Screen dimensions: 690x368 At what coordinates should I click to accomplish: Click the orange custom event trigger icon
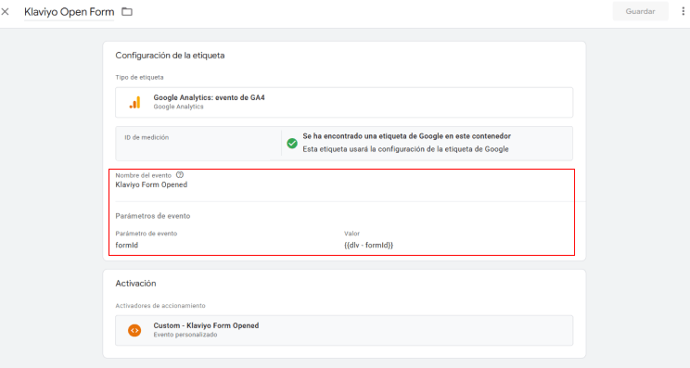(134, 330)
